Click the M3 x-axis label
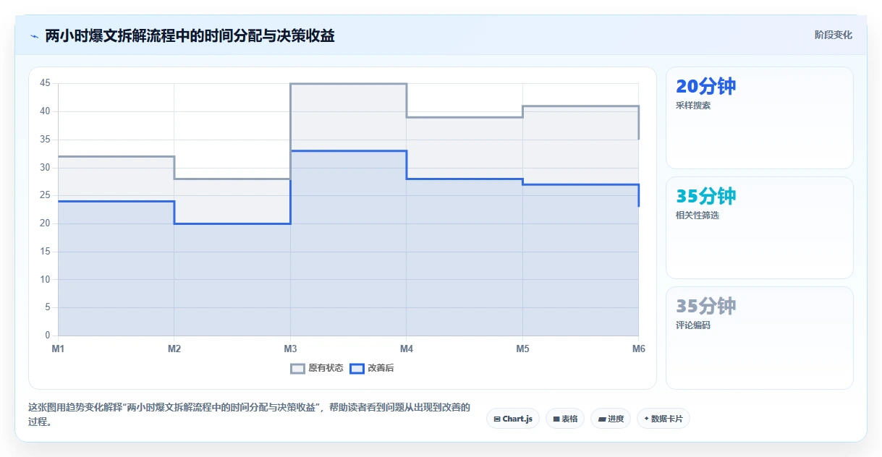The height and width of the screenshot is (457, 882). [x=290, y=349]
